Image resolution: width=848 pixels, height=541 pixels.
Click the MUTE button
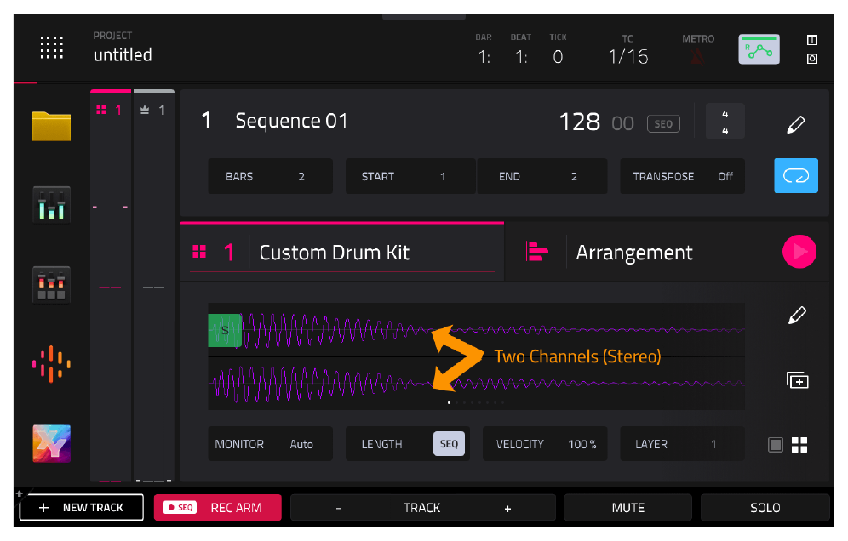pos(627,508)
